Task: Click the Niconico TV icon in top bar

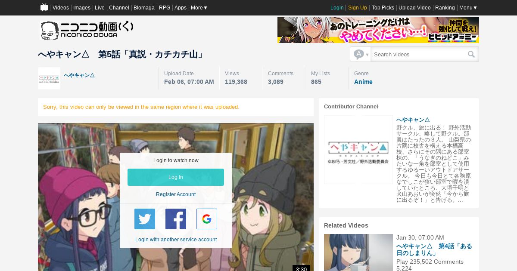Action: (44, 7)
